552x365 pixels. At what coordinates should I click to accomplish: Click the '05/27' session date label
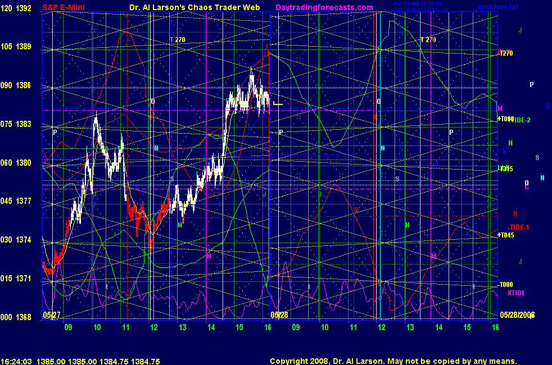pyautogui.click(x=51, y=314)
